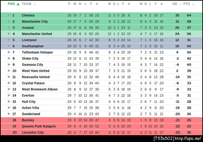This screenshot has height=142, width=203.
Task: Click the triangle icon on Stoke City's row
Action: [x=9, y=58]
